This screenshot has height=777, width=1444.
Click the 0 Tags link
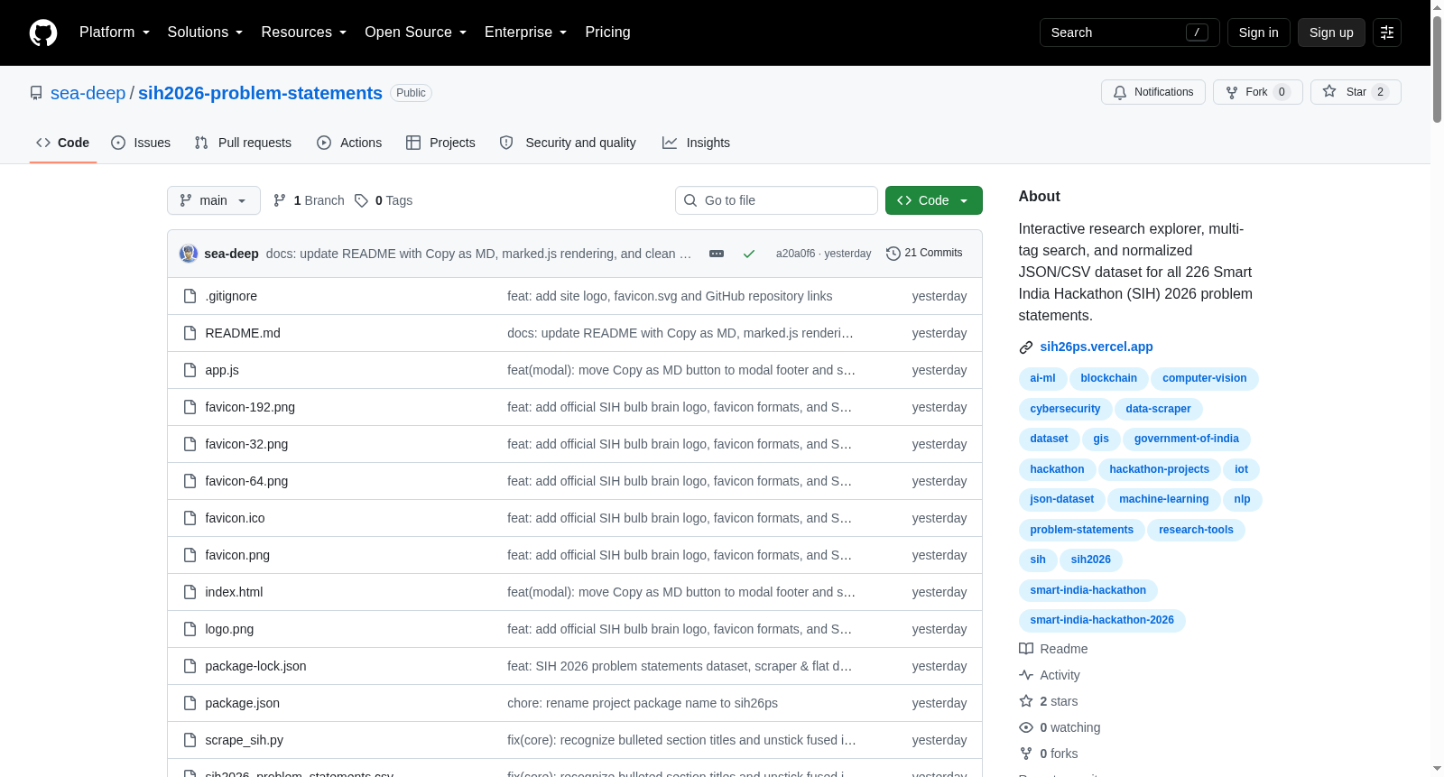384,200
